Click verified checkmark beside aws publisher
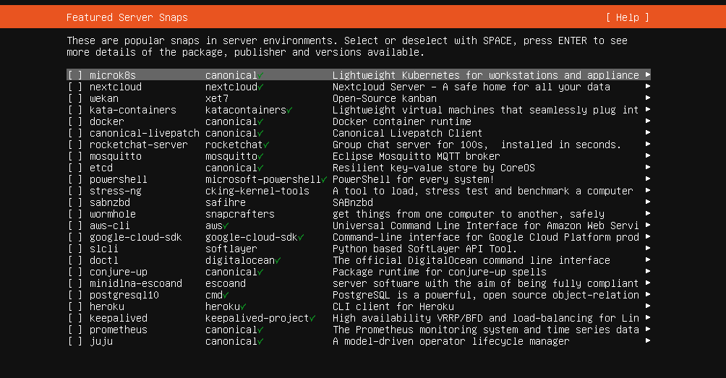Viewport: 726px width, 378px height. click(226, 225)
